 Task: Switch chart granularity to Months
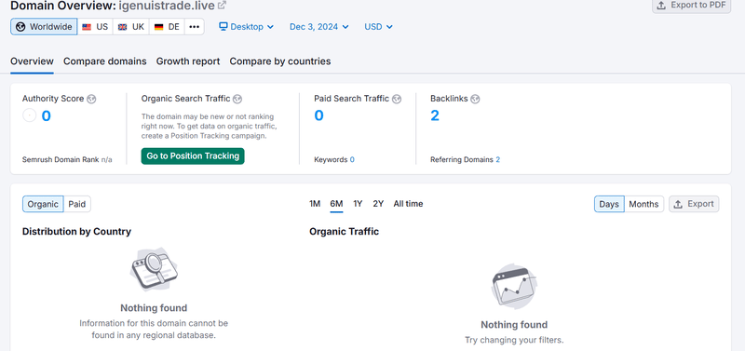point(643,204)
